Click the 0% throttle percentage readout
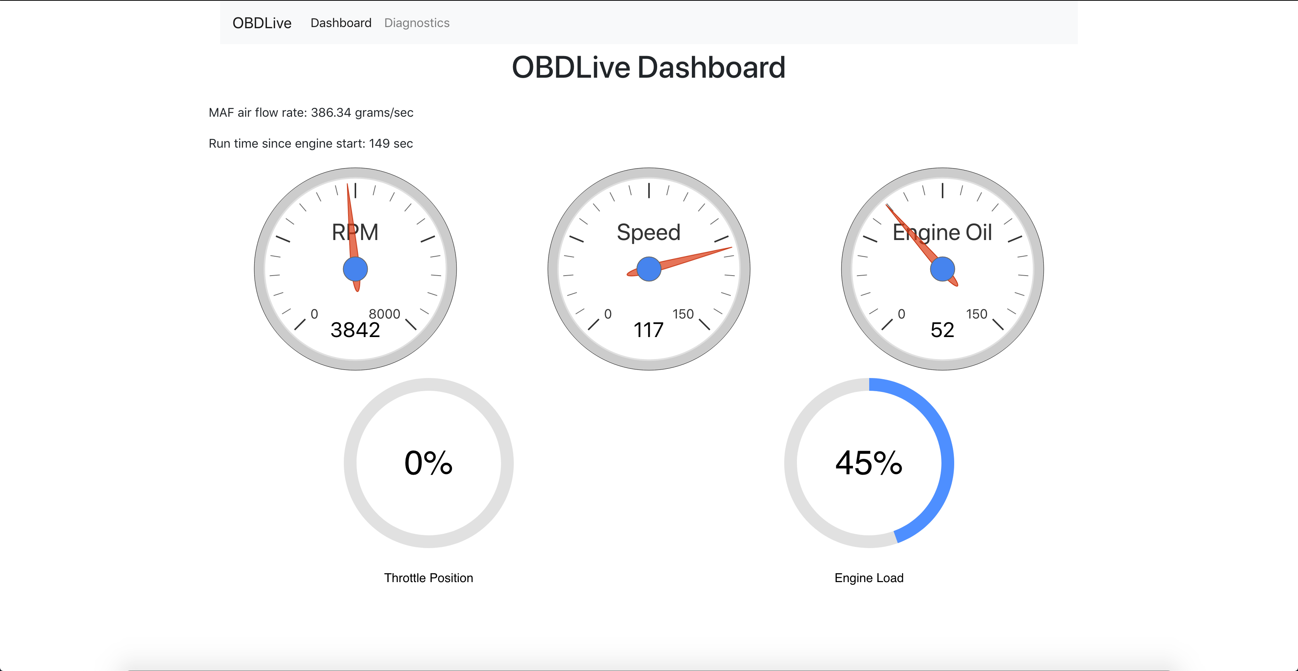 tap(428, 463)
